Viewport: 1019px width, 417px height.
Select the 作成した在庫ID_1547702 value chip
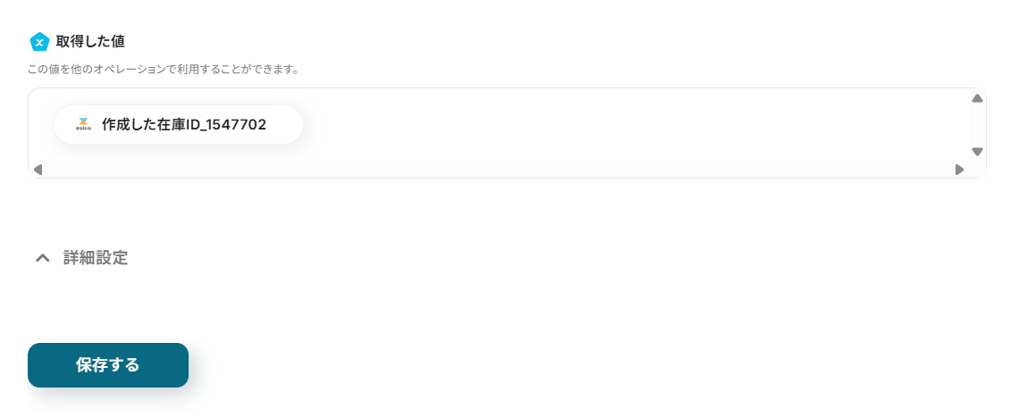pos(178,125)
